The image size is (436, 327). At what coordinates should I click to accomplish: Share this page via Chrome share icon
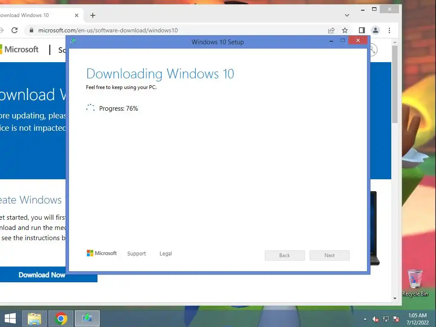(x=331, y=30)
